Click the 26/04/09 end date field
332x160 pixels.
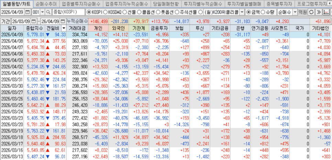tap(50, 21)
